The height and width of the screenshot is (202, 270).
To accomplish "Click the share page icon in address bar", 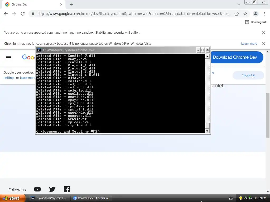I will click(237, 14).
